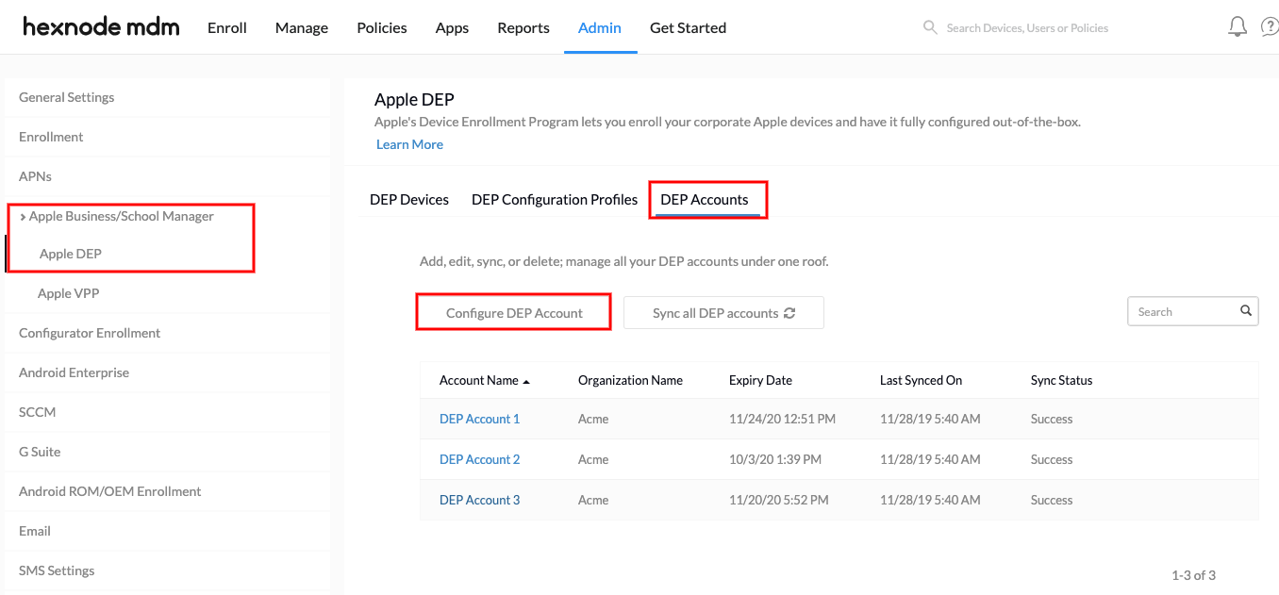Select Enrollment in sidebar

tap(168, 137)
